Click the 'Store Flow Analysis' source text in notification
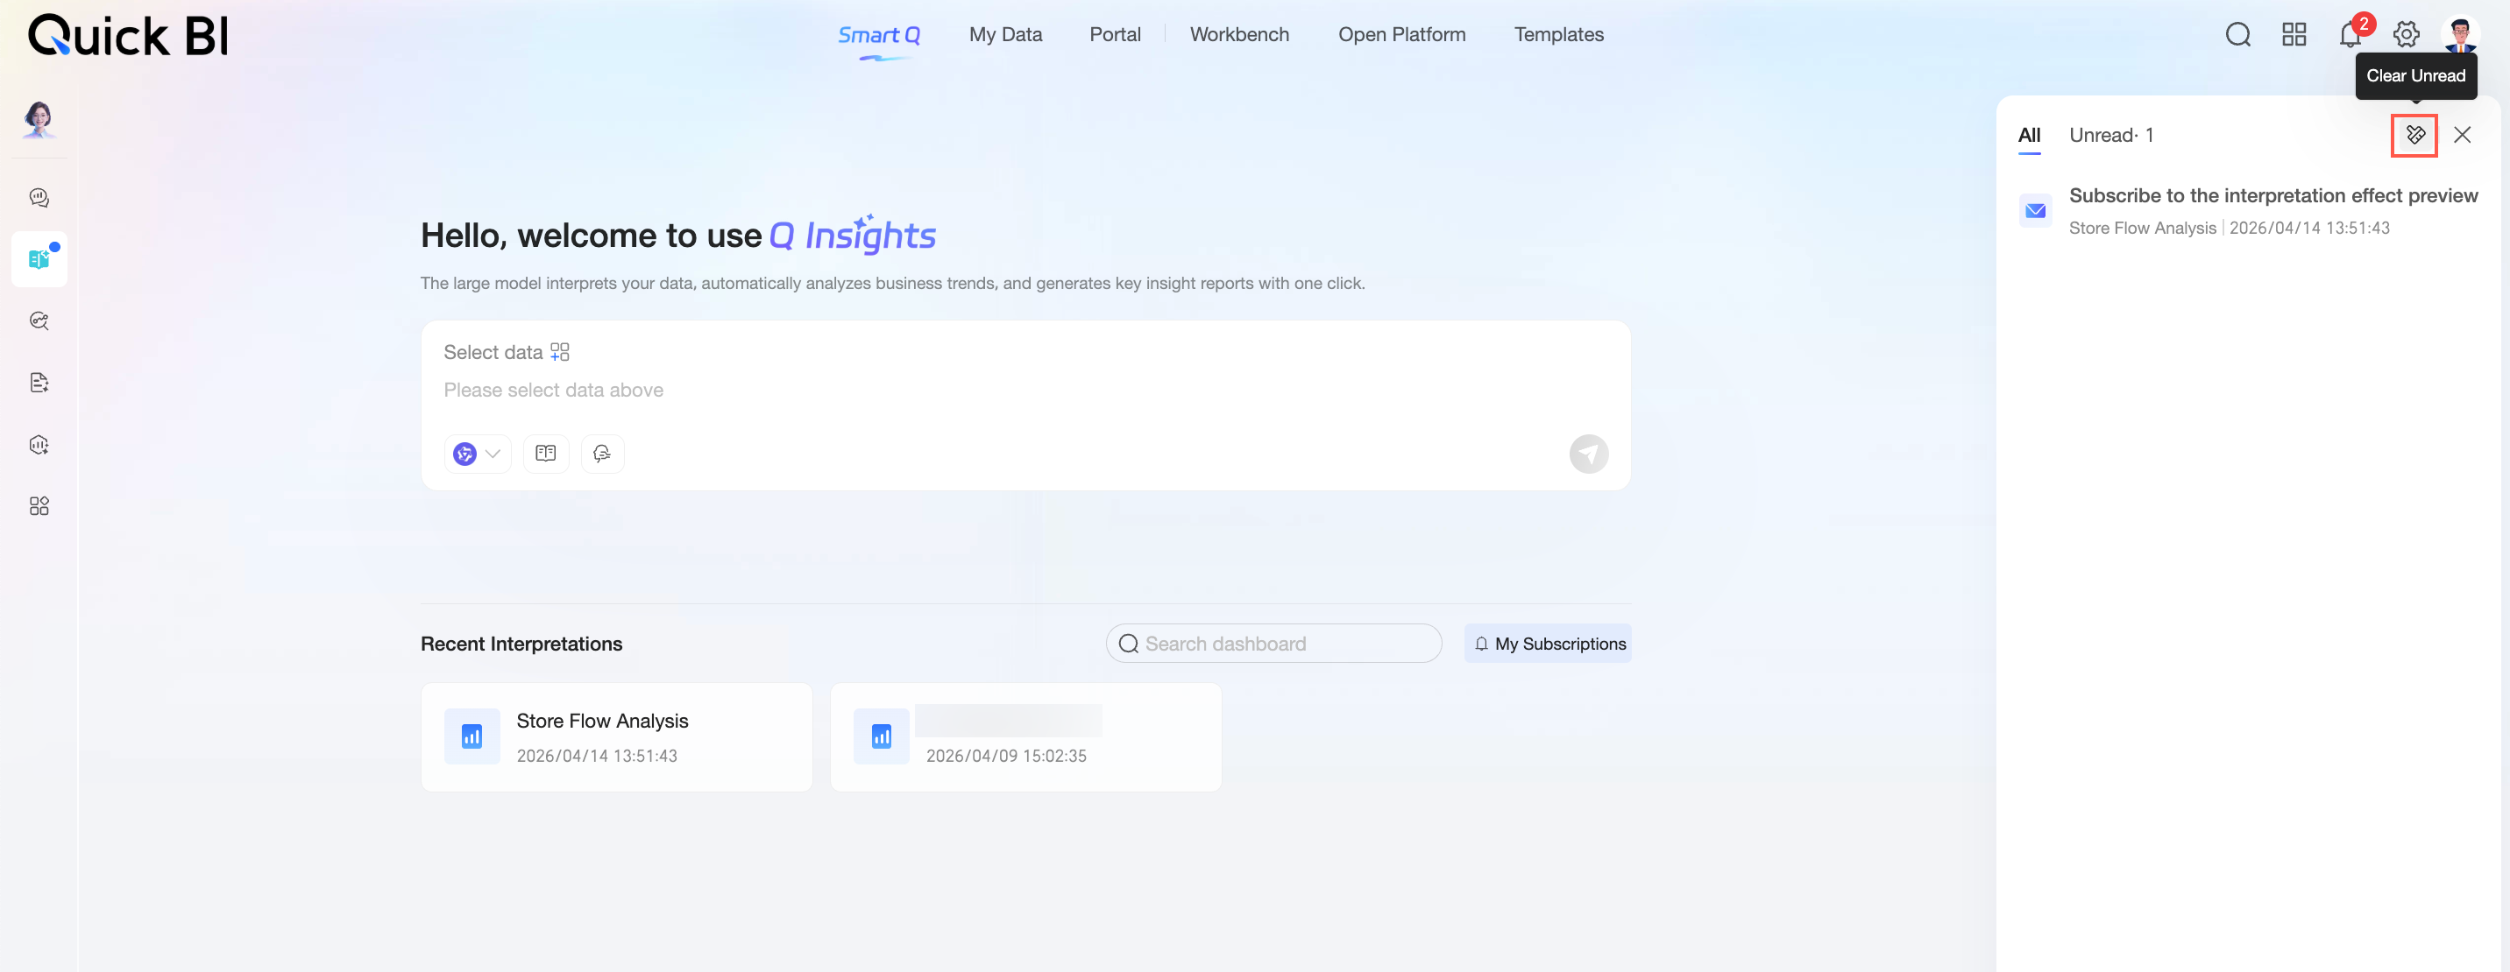 [2143, 228]
